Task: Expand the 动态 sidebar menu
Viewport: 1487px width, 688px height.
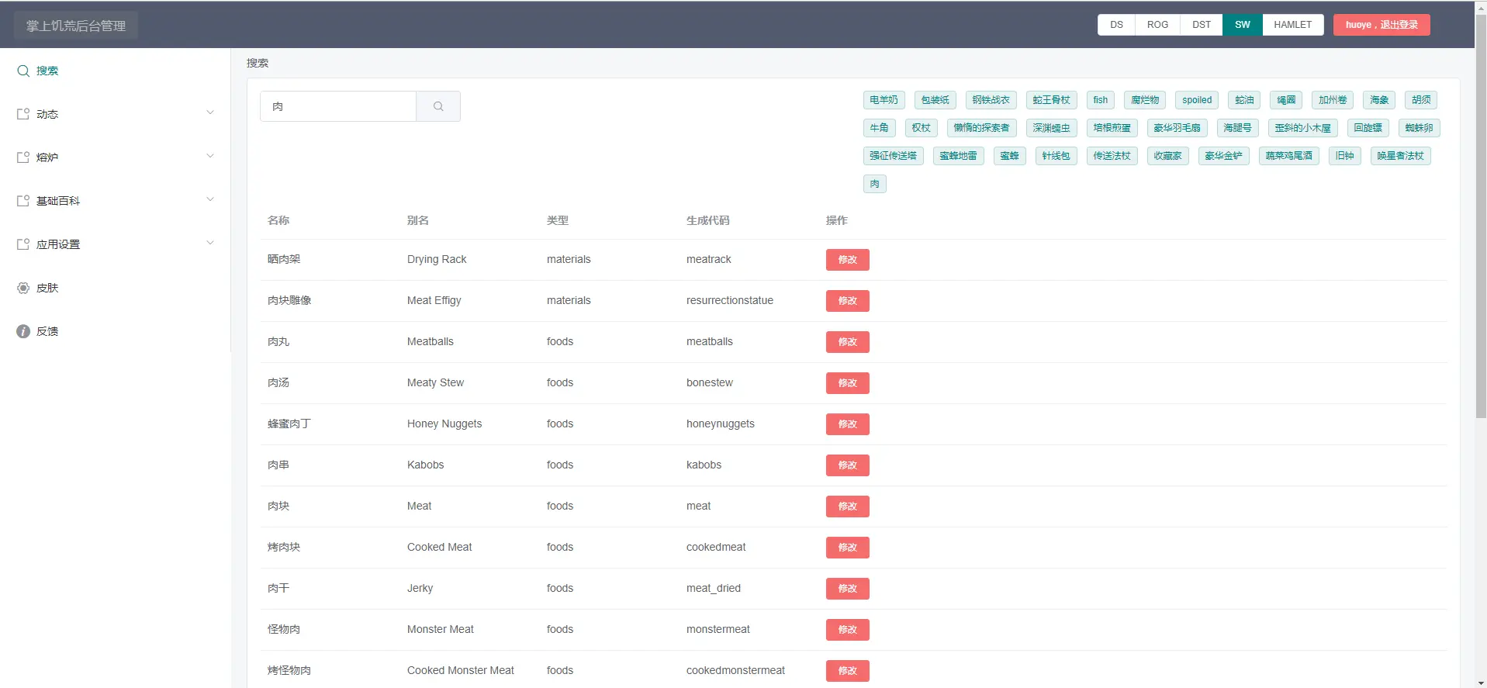Action: (x=115, y=114)
